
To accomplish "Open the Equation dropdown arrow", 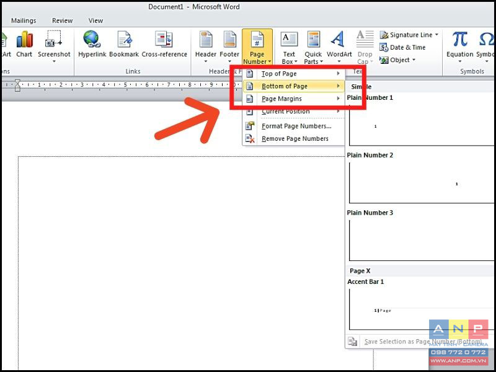I will coord(459,61).
